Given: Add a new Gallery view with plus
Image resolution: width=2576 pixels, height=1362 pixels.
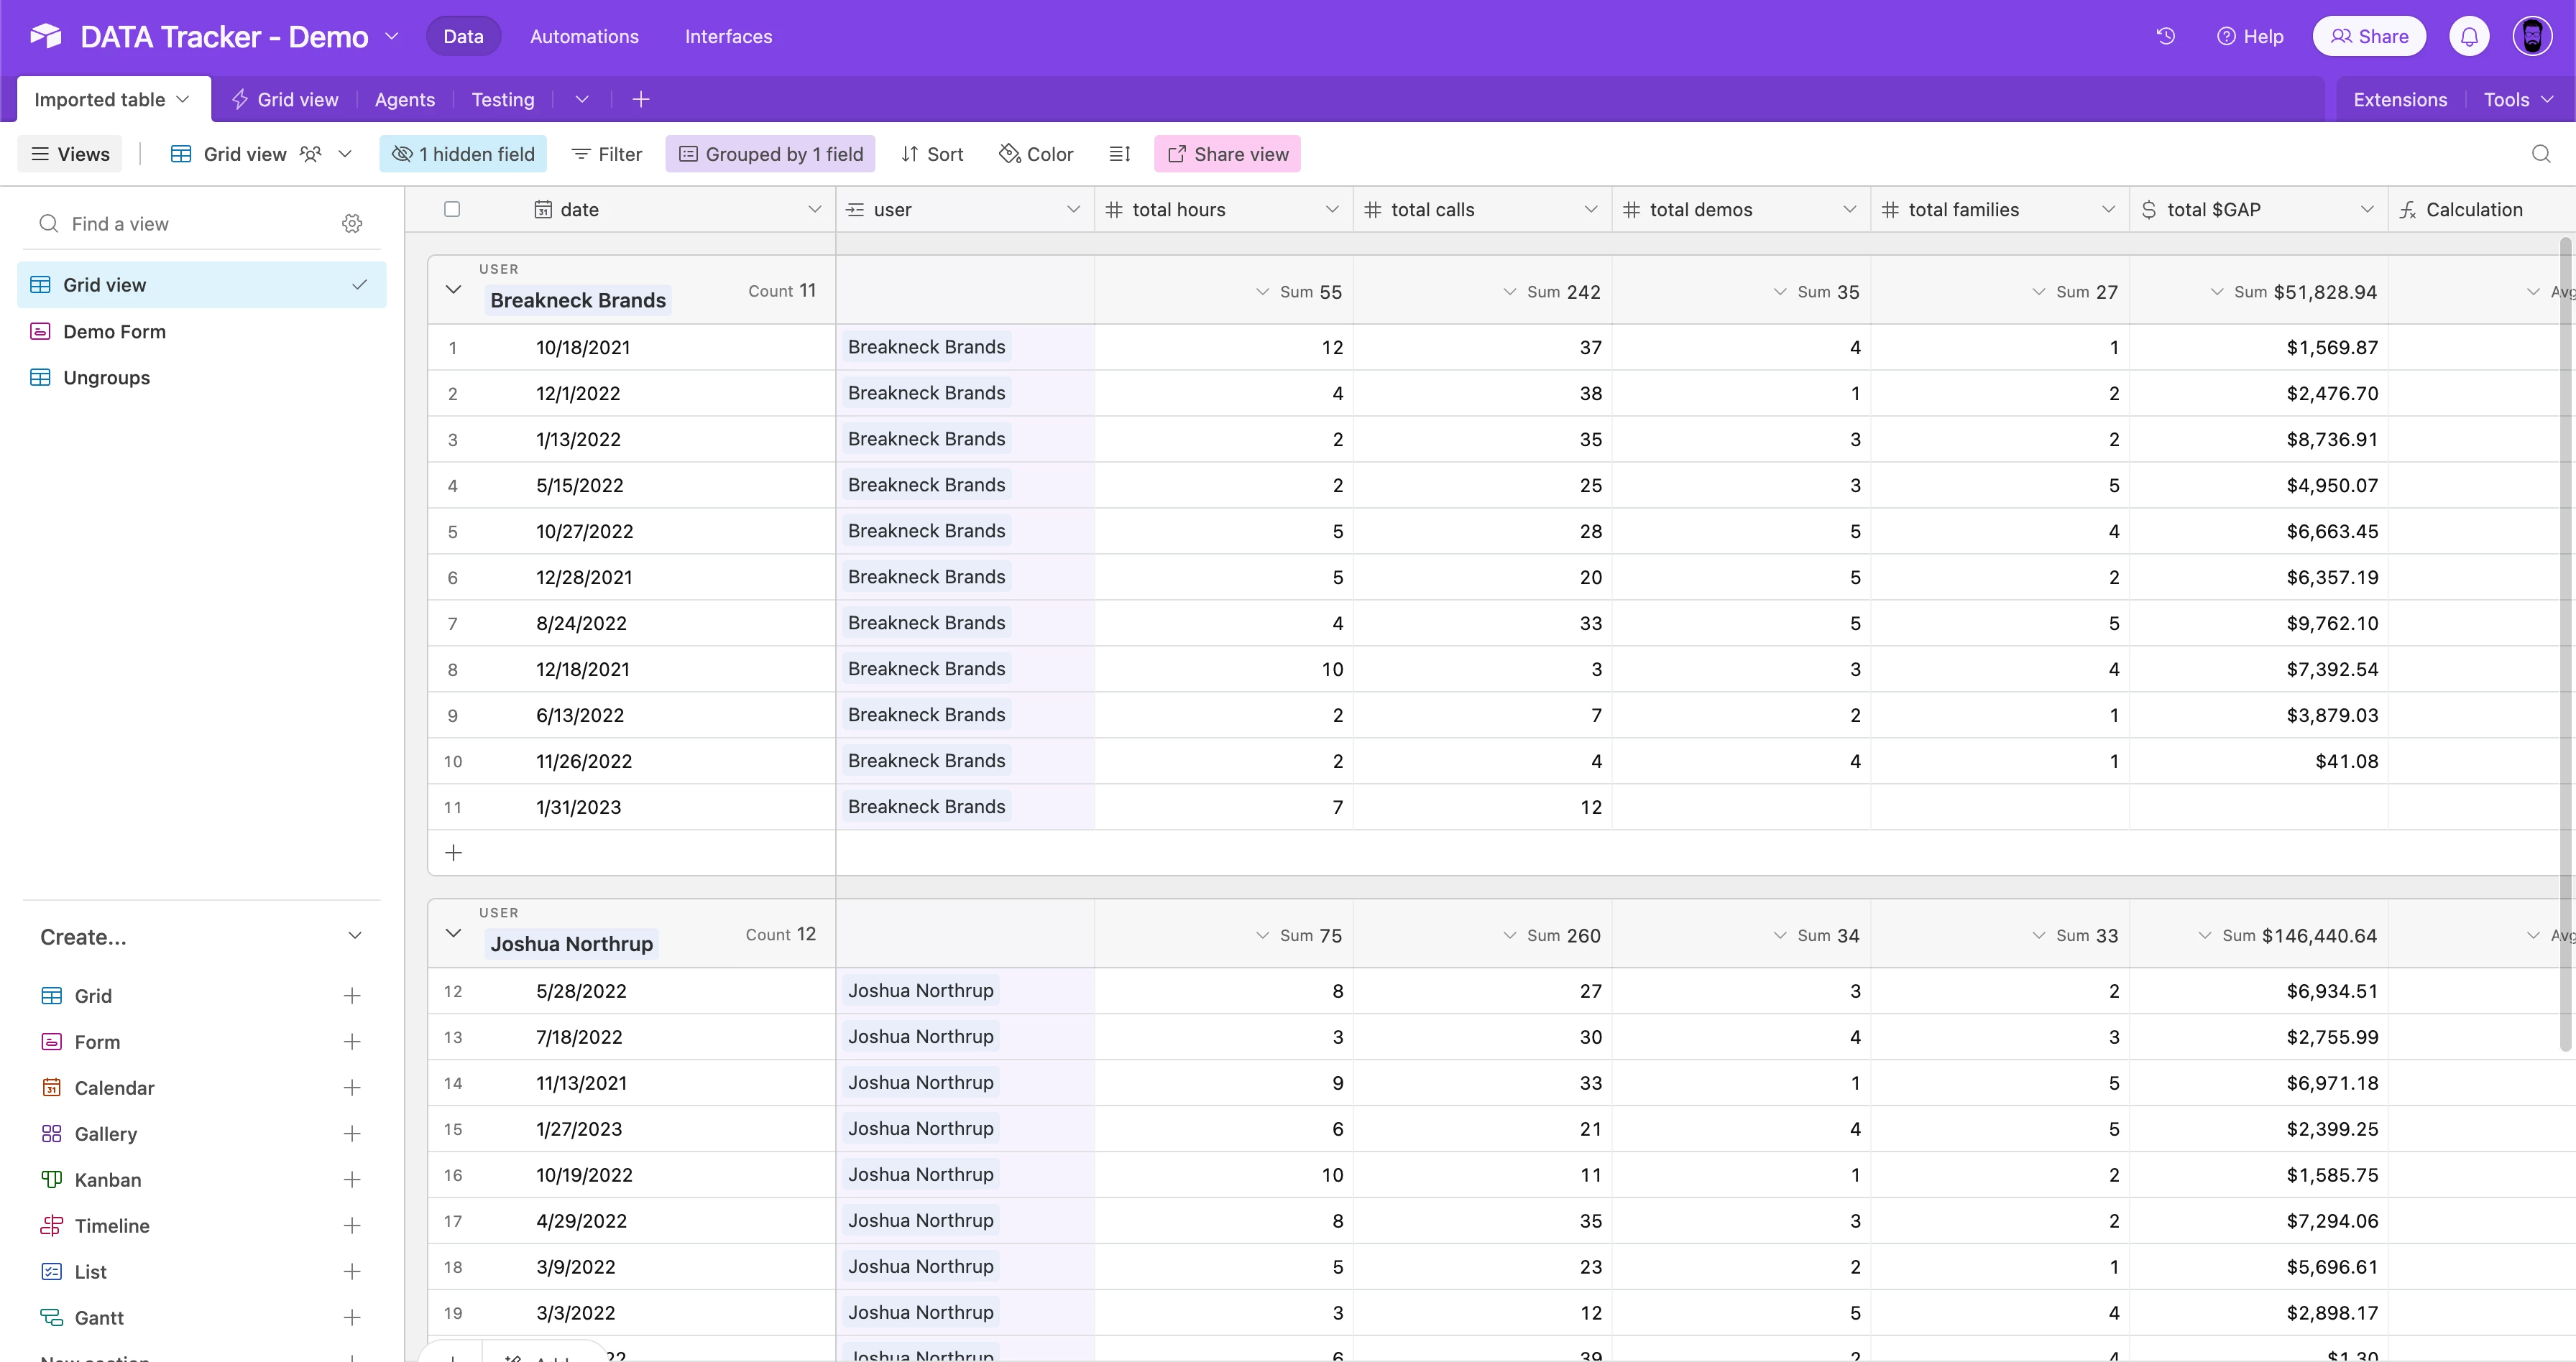Looking at the screenshot, I should coord(352,1133).
